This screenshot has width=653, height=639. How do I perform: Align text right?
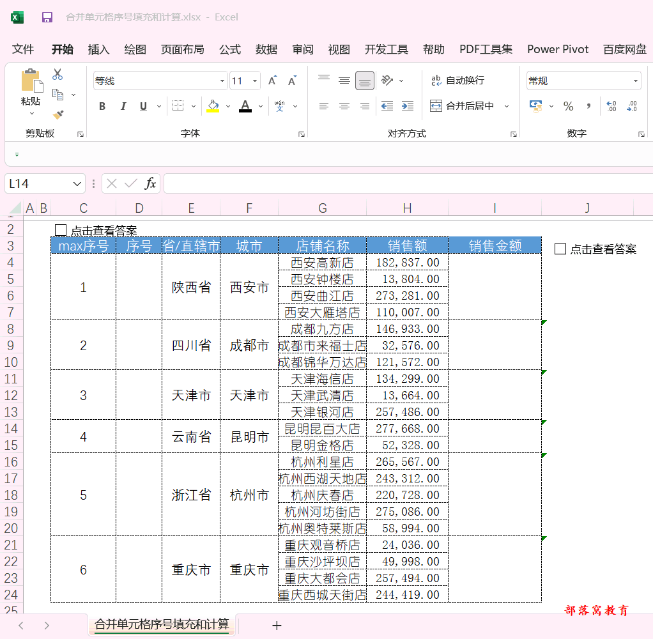(364, 106)
